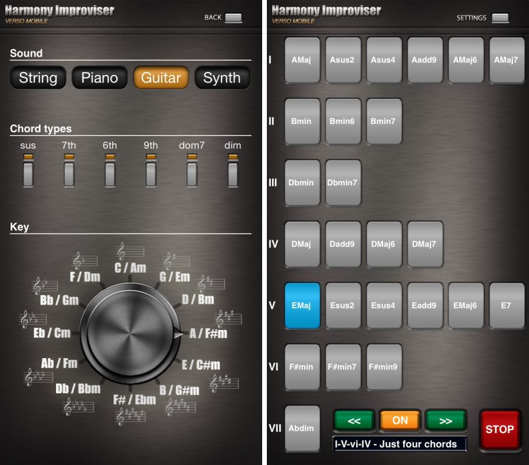Trigger the AMaj7 chord pad

(507, 60)
